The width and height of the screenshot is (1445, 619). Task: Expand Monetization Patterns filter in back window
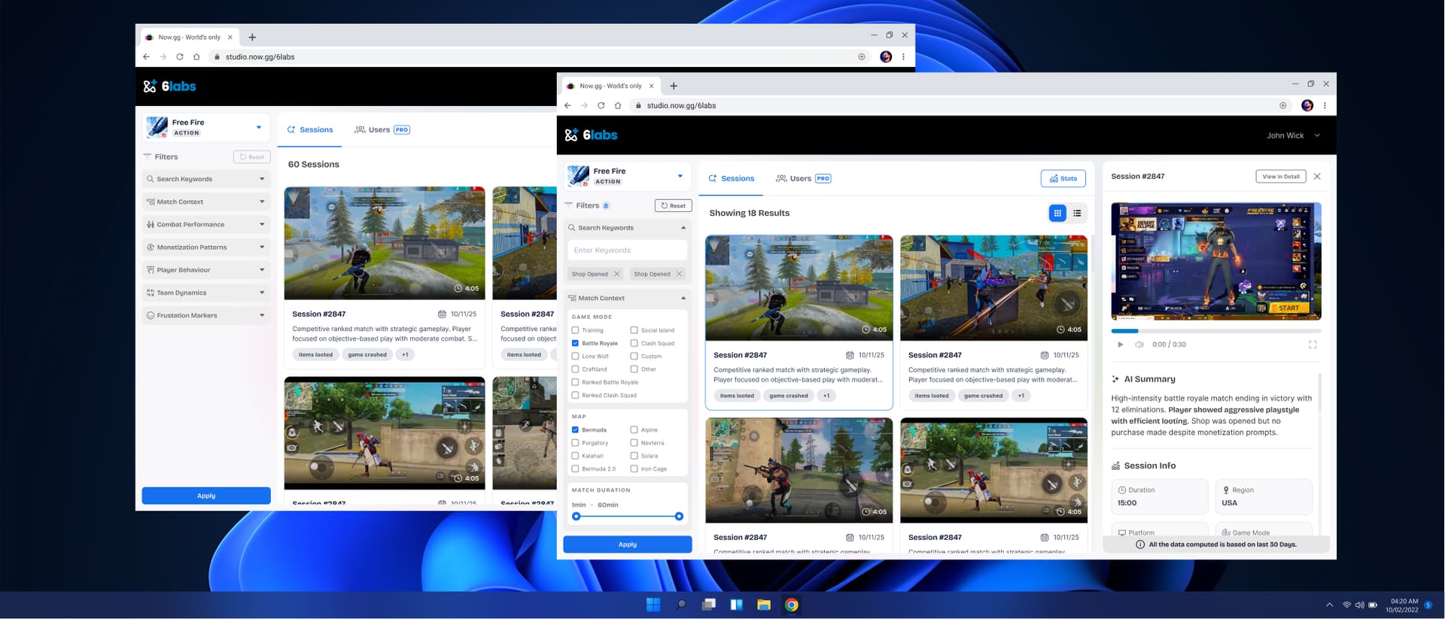click(206, 247)
